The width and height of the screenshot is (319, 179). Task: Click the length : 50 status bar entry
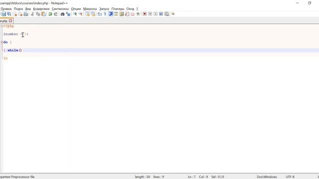click(x=143, y=177)
